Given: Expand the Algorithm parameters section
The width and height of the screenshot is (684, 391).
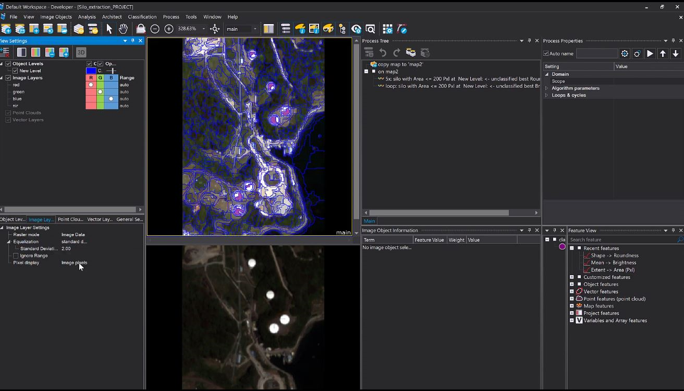Looking at the screenshot, I should [x=547, y=88].
